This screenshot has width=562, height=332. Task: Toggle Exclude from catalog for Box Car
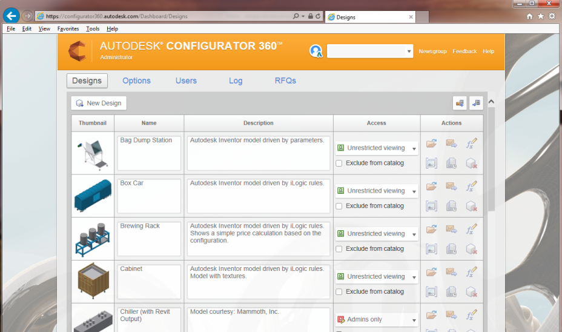[x=339, y=206]
